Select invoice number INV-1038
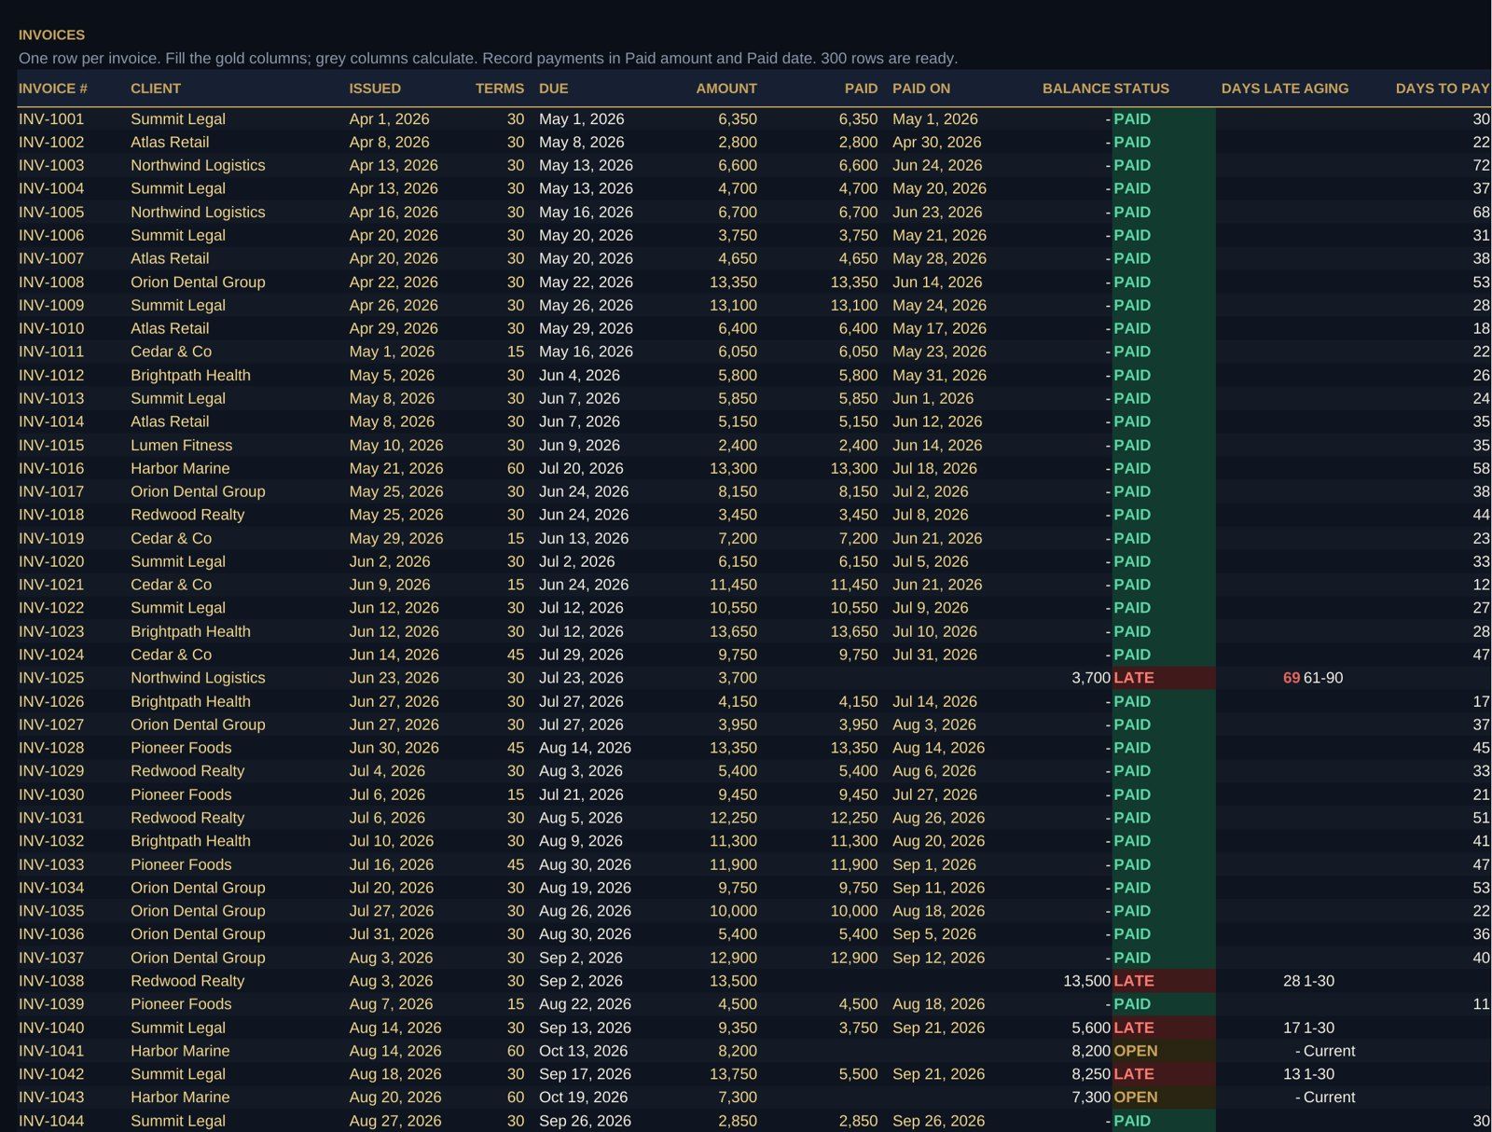This screenshot has height=1132, width=1492. click(x=51, y=981)
